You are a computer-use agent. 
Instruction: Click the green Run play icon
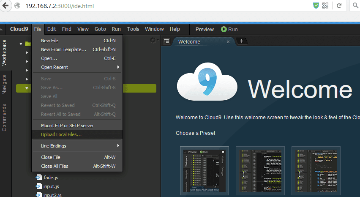point(224,29)
